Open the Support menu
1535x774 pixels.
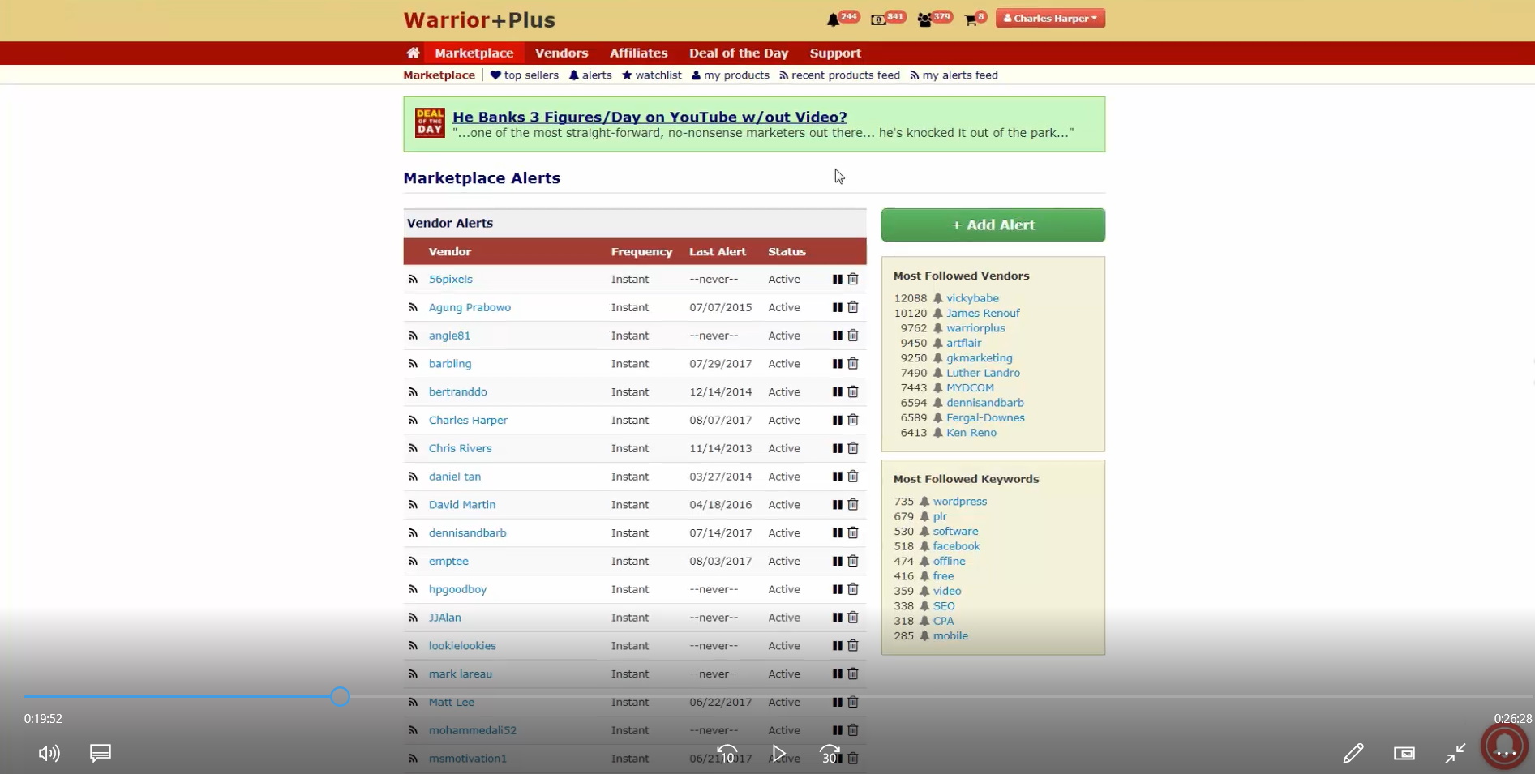(x=835, y=53)
